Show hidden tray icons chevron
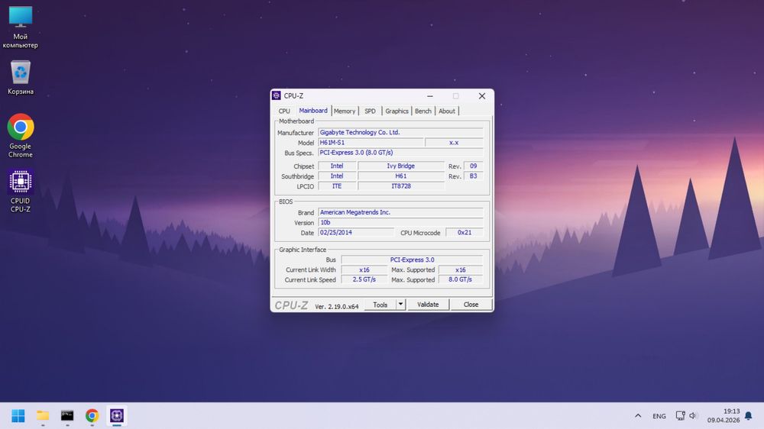This screenshot has height=429, width=764. [x=638, y=416]
